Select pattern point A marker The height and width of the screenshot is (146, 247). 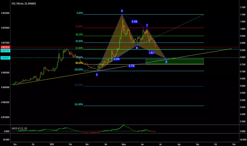point(122,11)
